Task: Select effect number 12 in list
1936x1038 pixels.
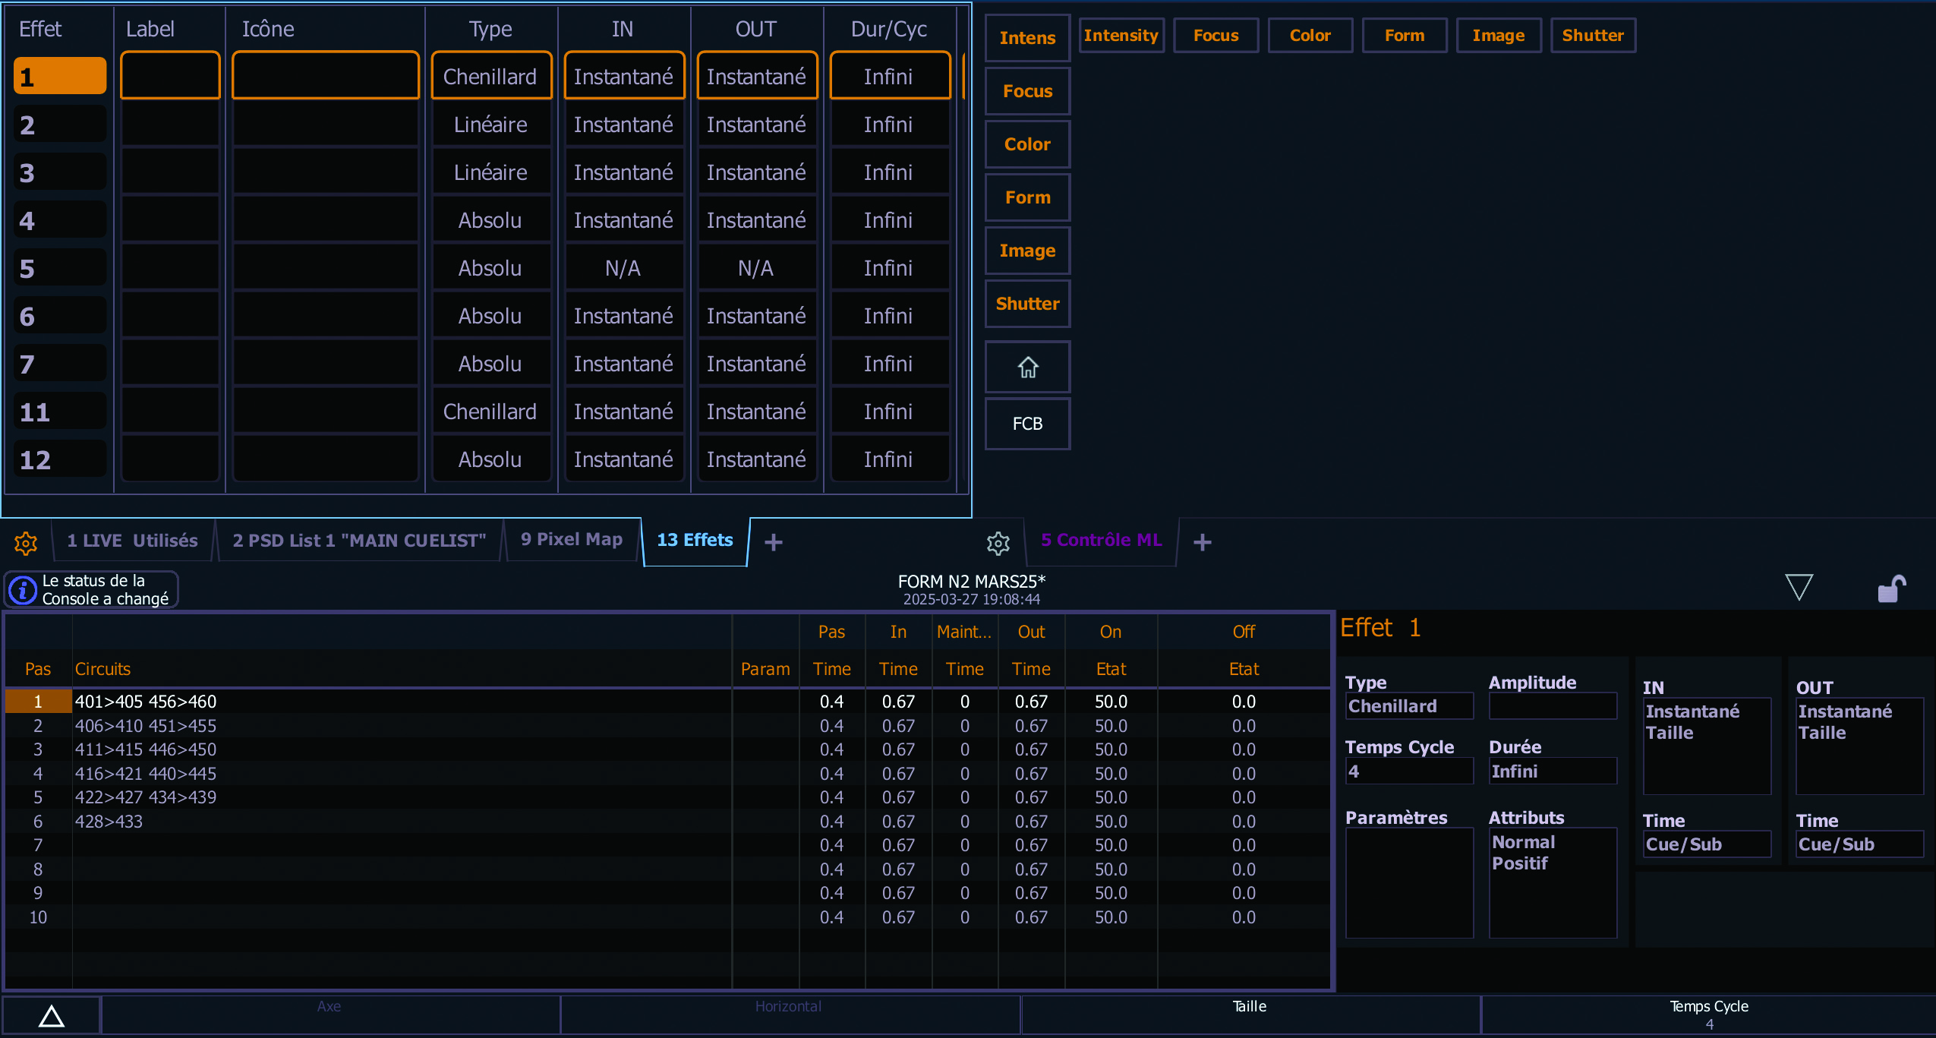Action: (x=60, y=459)
